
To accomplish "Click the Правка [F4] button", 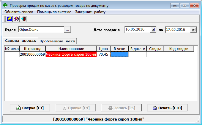I will (x=76, y=108).
